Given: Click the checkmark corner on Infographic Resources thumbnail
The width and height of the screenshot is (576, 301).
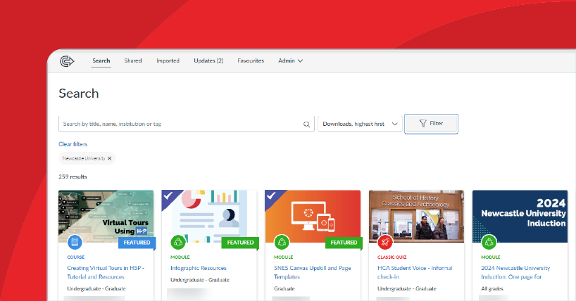Looking at the screenshot, I should tap(169, 196).
